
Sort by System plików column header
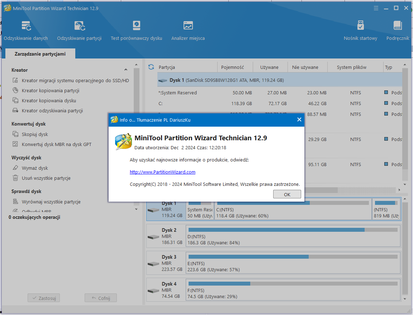pos(355,67)
